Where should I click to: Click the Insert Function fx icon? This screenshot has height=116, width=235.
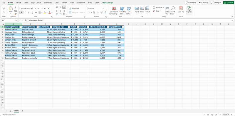click(x=26, y=20)
